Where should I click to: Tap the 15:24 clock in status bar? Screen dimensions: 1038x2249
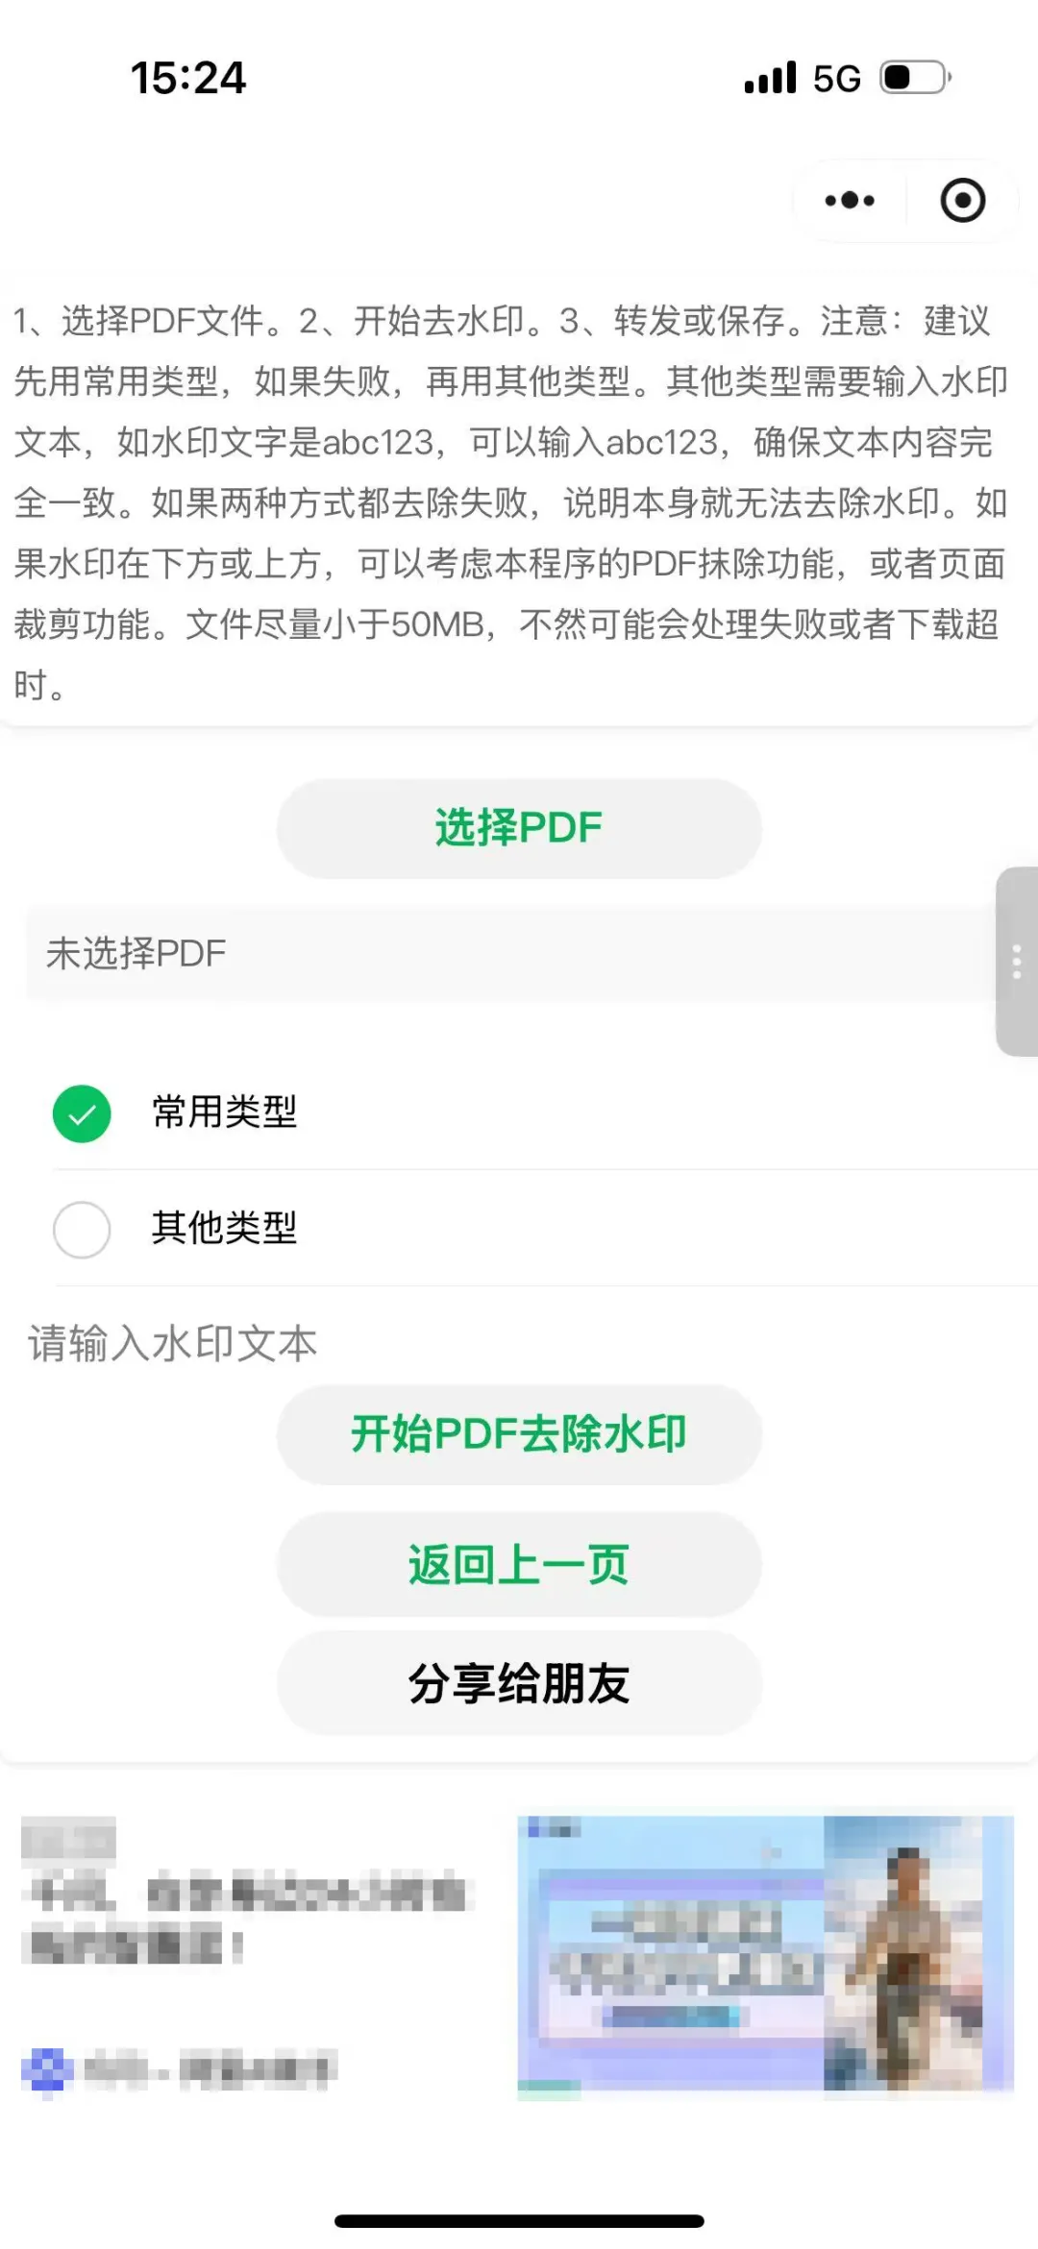(188, 78)
